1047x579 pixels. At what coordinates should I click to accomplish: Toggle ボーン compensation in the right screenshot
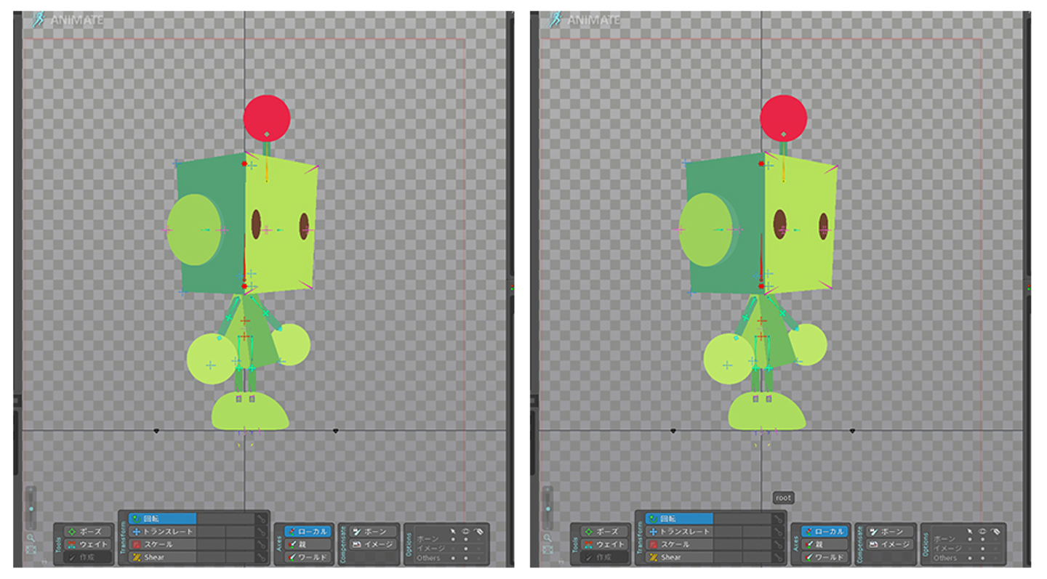pyautogui.click(x=889, y=532)
